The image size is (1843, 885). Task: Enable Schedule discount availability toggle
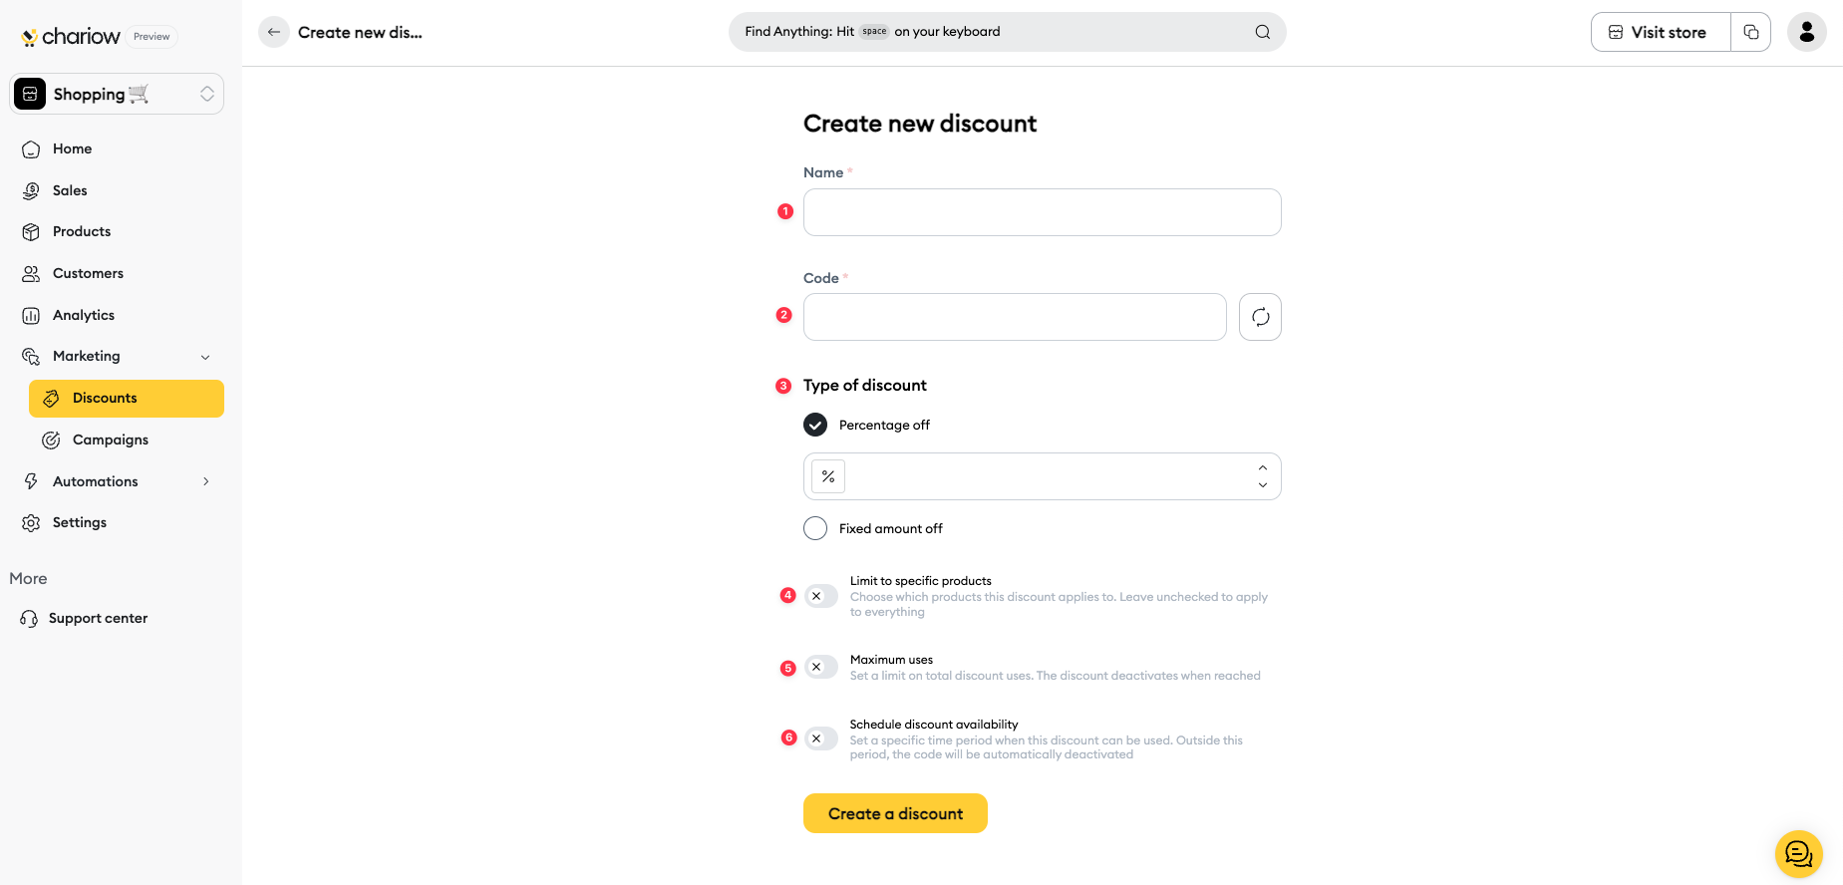point(821,738)
